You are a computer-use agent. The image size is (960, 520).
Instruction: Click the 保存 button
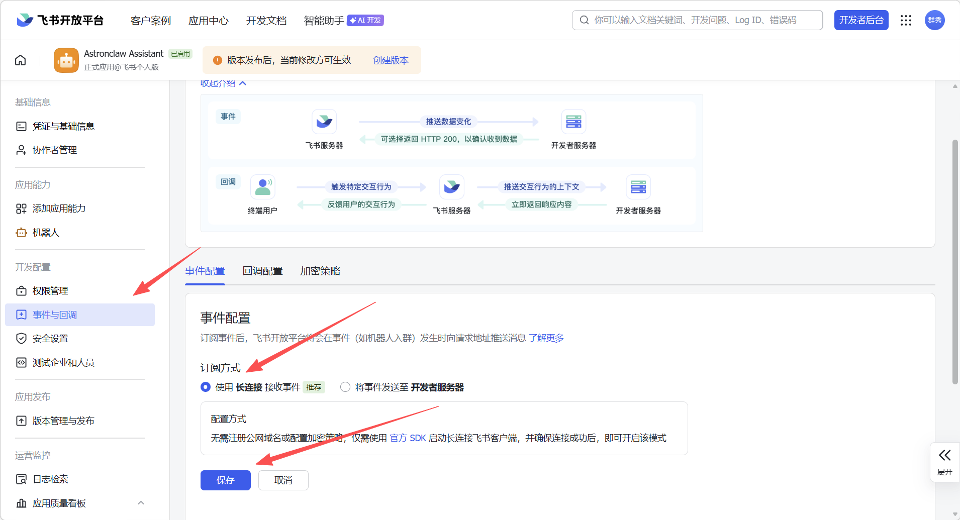[225, 480]
